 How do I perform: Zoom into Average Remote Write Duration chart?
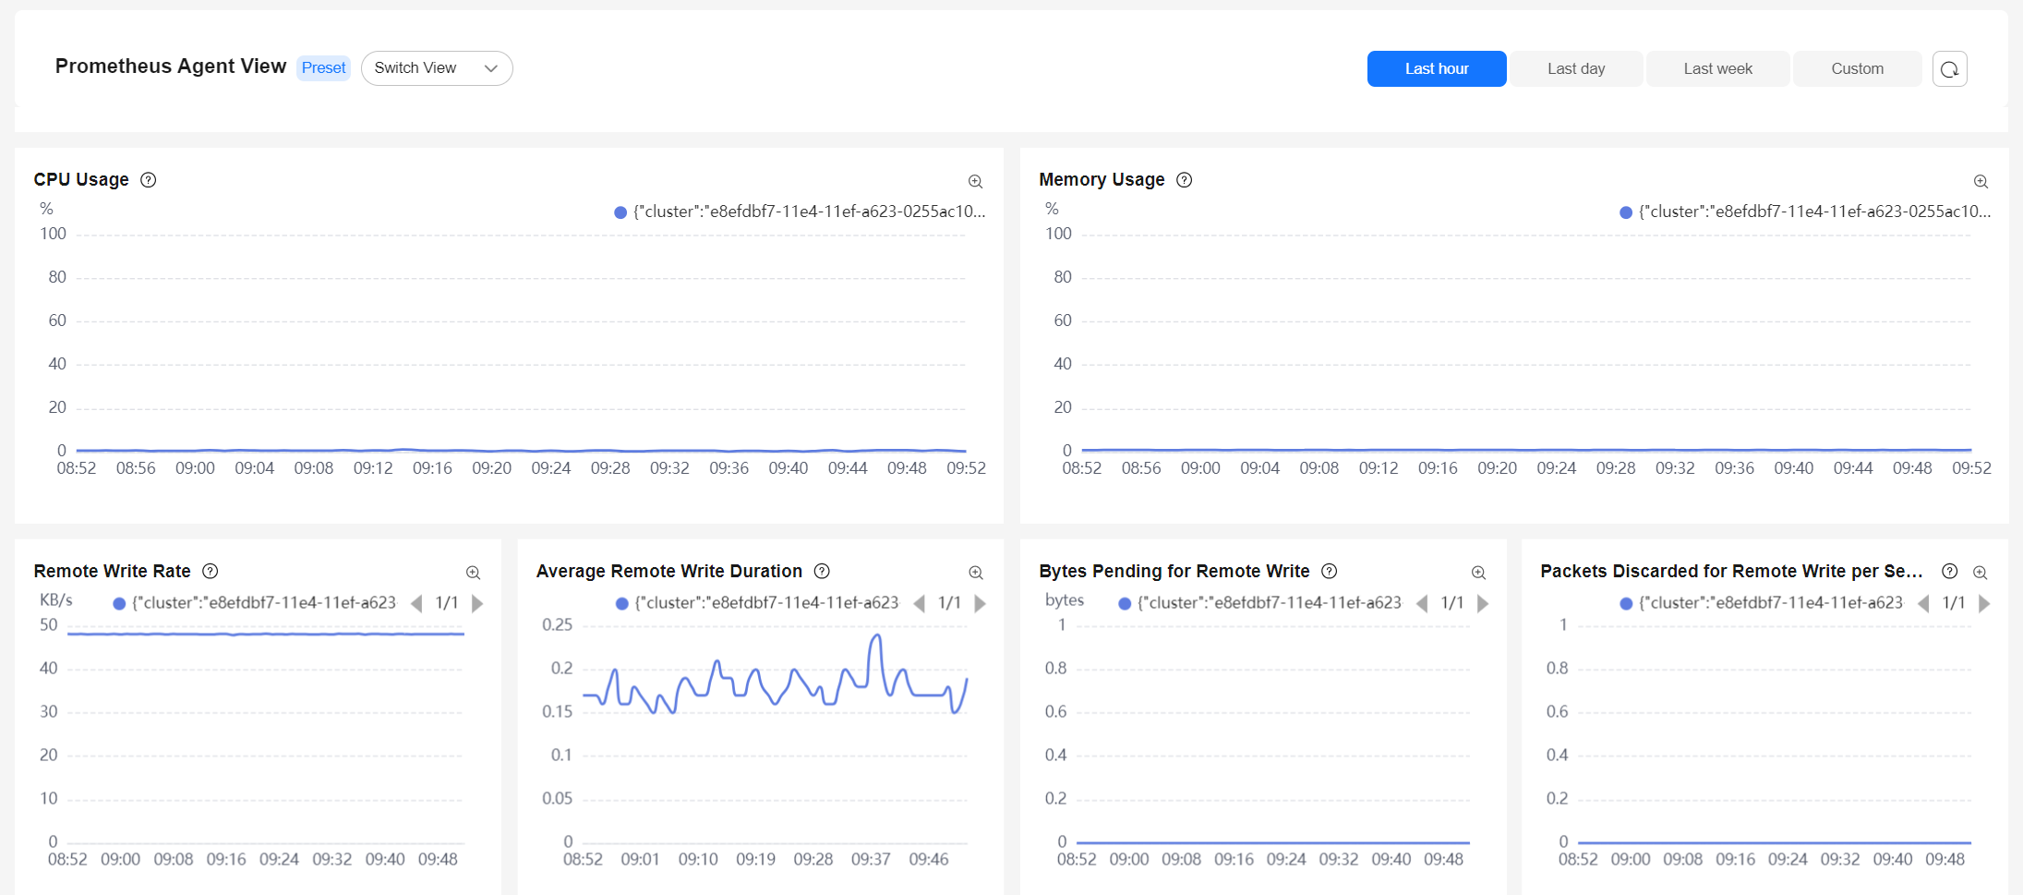point(975,573)
